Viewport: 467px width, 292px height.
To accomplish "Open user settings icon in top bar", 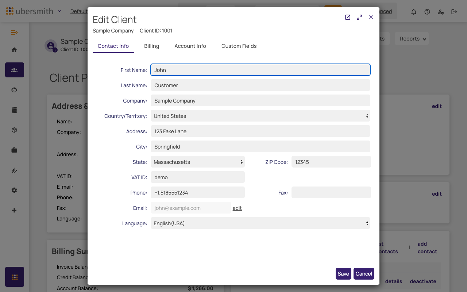I will pyautogui.click(x=441, y=12).
